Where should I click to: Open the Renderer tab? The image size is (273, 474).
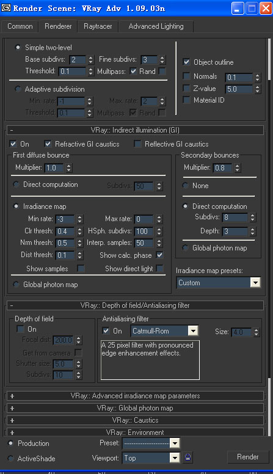point(58,26)
